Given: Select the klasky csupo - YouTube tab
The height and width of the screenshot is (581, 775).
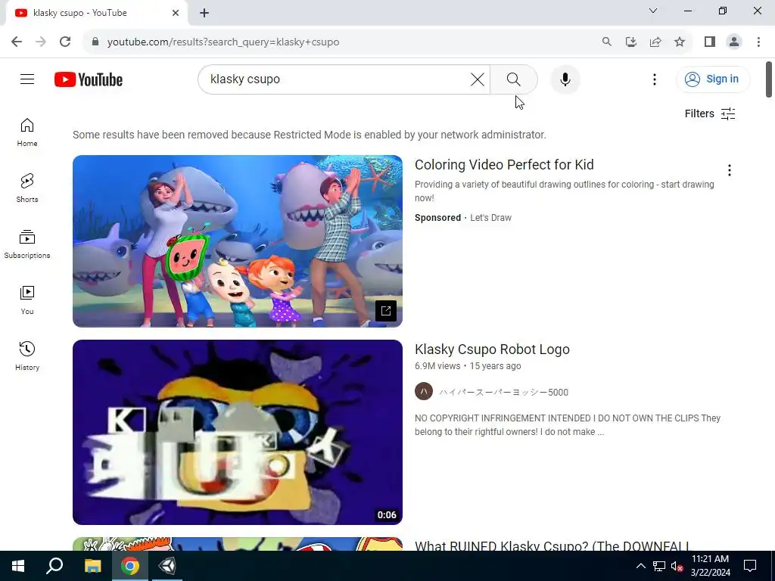Looking at the screenshot, I should click(x=96, y=13).
